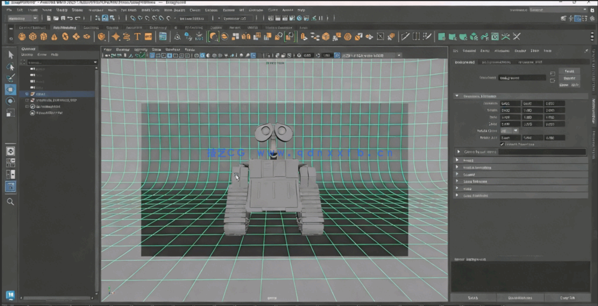Click the undo arrow in the status line

[70, 18]
